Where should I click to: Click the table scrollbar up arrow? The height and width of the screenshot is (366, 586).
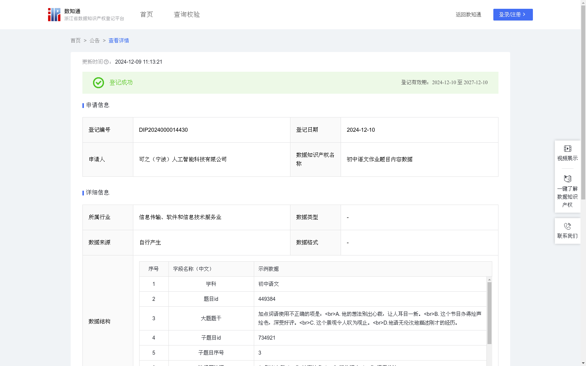pyautogui.click(x=489, y=280)
